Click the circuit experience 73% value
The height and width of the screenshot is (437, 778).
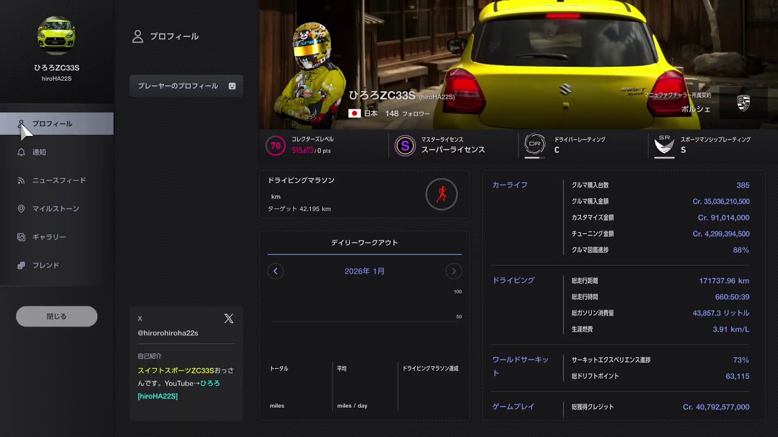point(741,360)
